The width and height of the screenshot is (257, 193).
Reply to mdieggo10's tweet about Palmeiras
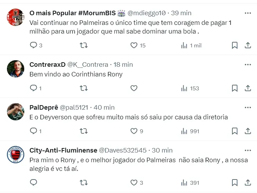pos(34,45)
